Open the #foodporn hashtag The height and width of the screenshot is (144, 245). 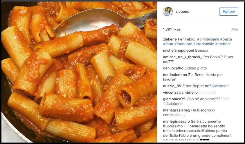[x=183, y=44]
